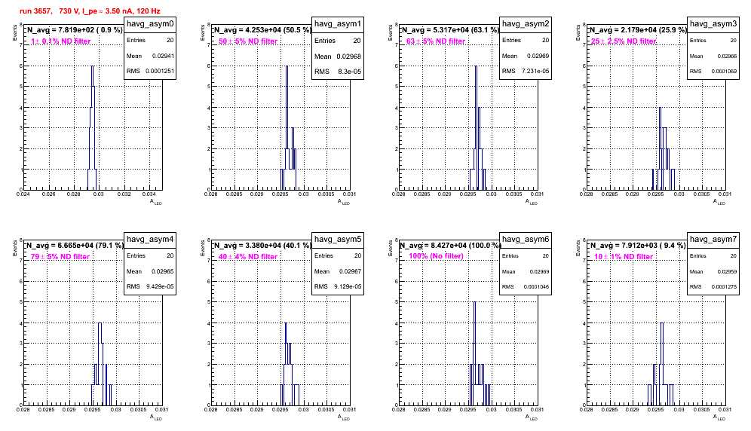Screen dimensions: 751x431
Task: Click Mean 0.02959 in havg_asym7 box
Action: (713, 271)
